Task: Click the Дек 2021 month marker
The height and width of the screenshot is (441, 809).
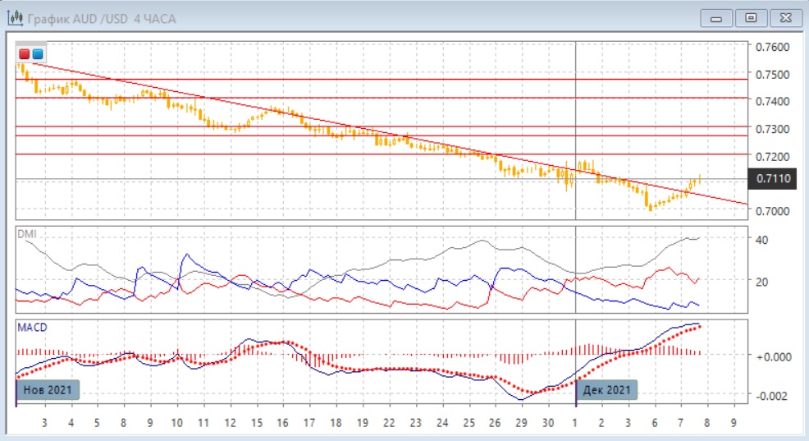Action: [606, 390]
